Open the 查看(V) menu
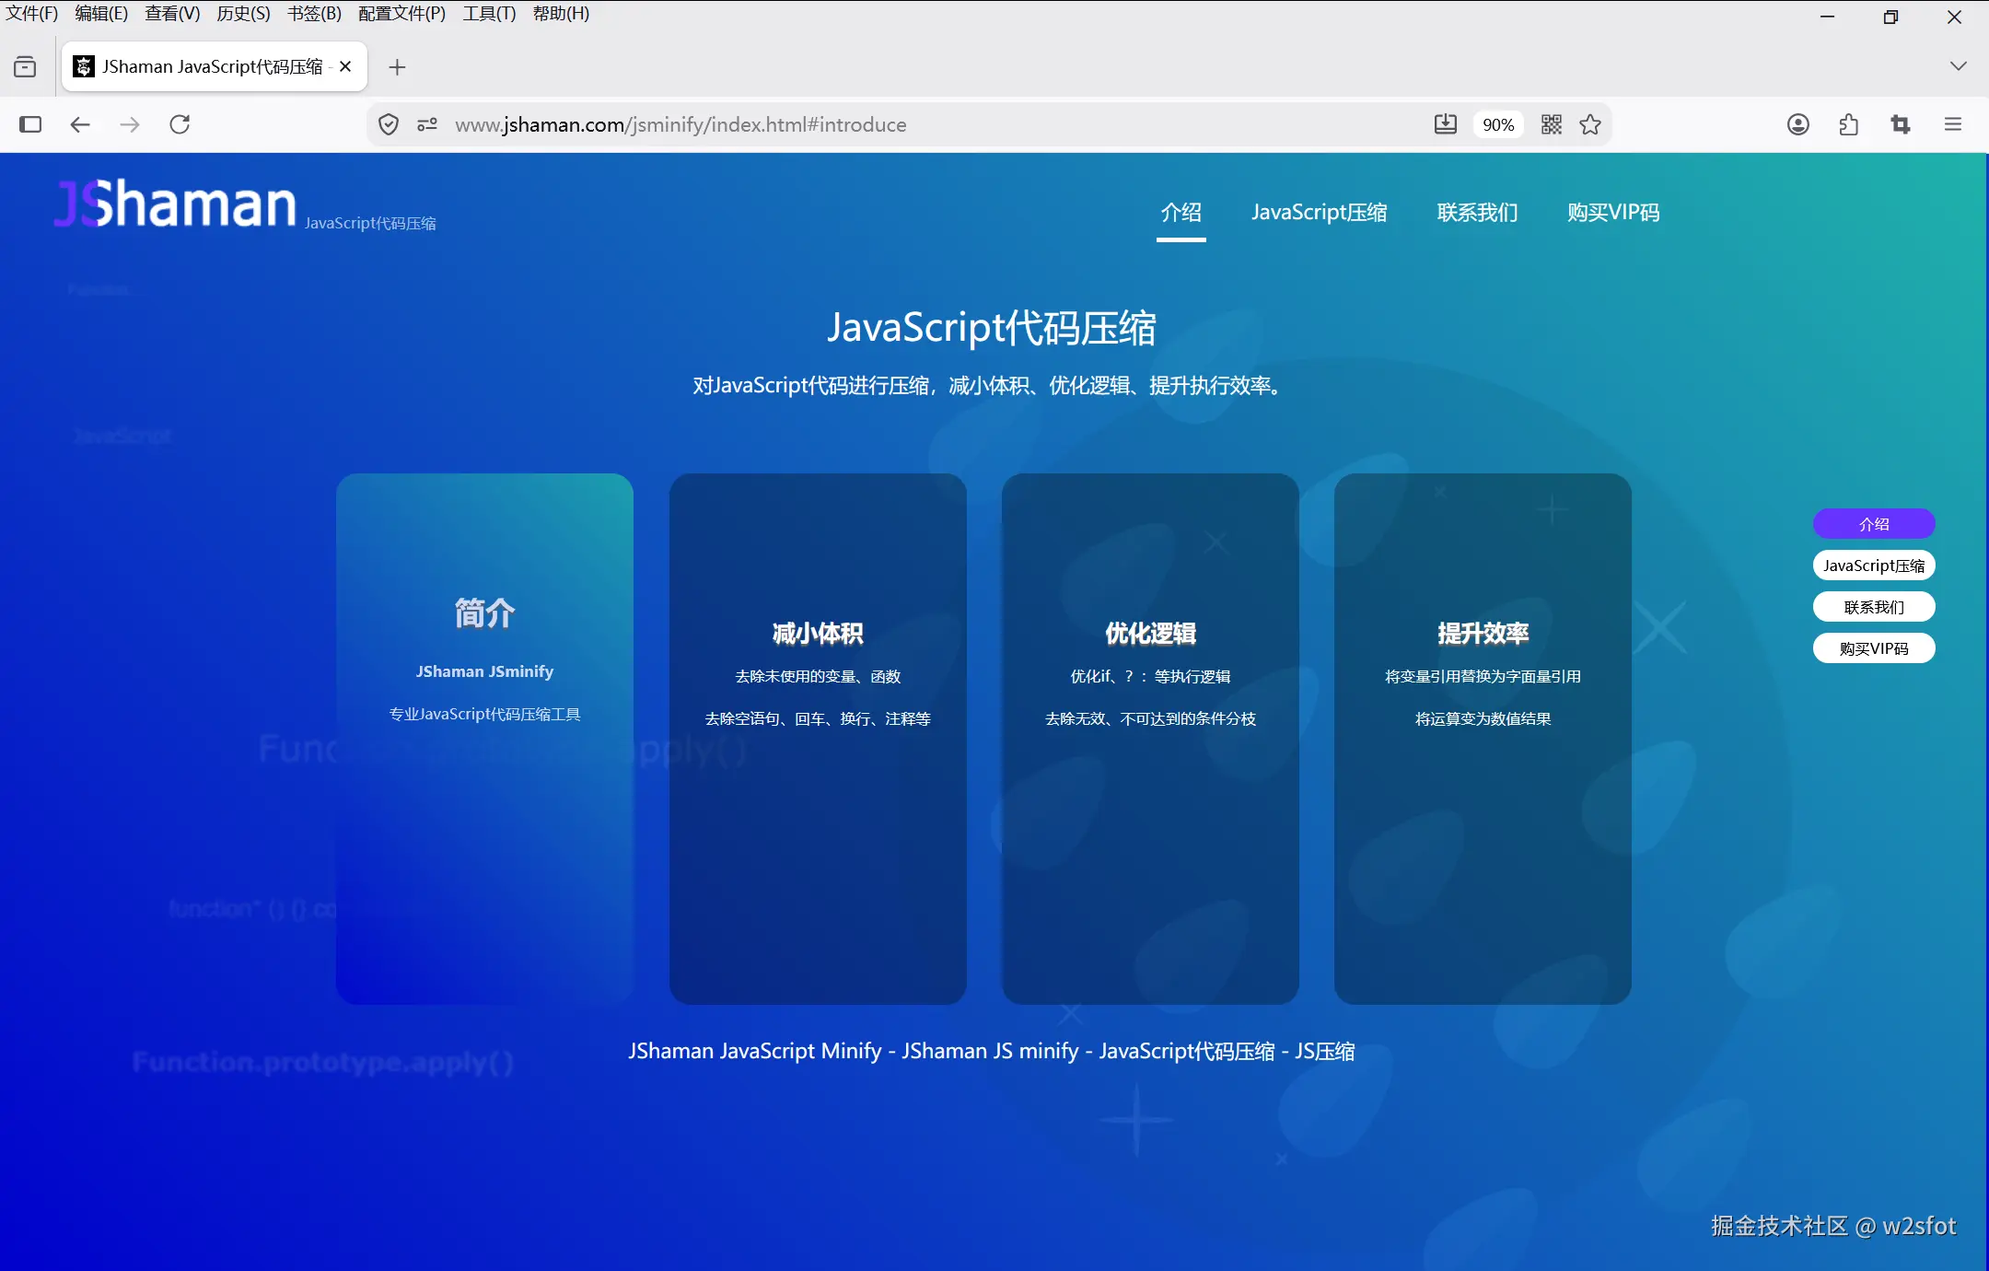The image size is (1989, 1271). [x=172, y=14]
